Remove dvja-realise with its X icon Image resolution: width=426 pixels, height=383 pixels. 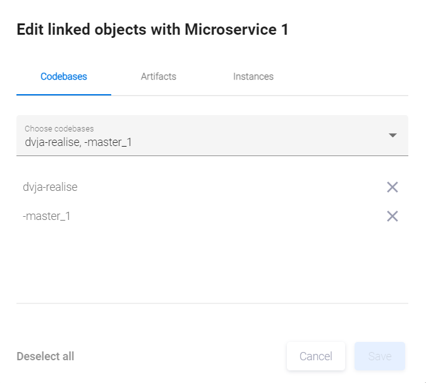tap(393, 187)
